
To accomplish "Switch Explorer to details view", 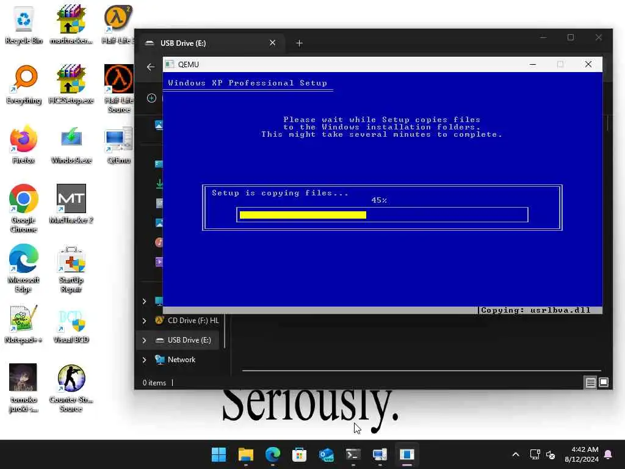I will [x=590, y=382].
